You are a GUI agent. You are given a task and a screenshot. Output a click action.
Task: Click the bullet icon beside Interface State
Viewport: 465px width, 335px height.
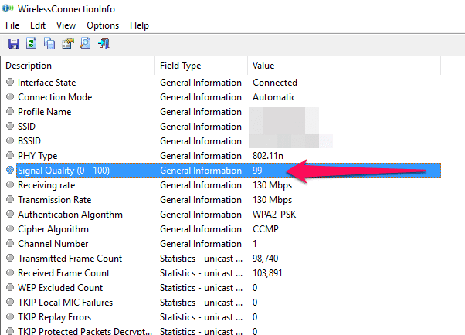pos(10,83)
